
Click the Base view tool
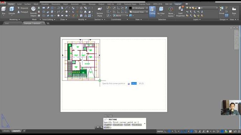[234, 11]
